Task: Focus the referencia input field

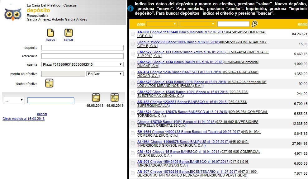Action: 82,56
